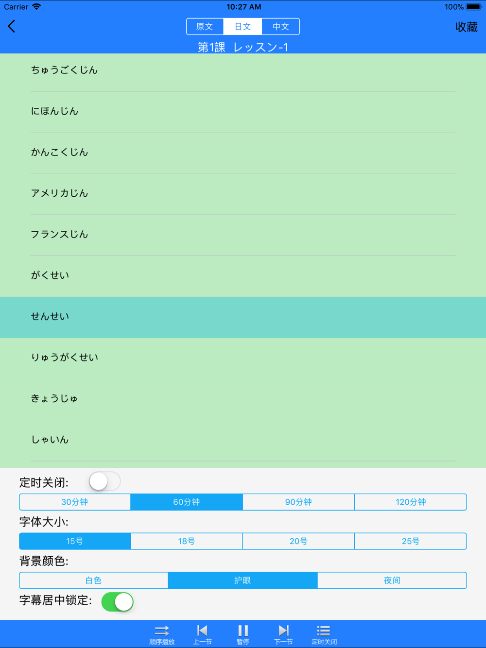Tap the back arrow icon
The width and height of the screenshot is (486, 648).
12,26
